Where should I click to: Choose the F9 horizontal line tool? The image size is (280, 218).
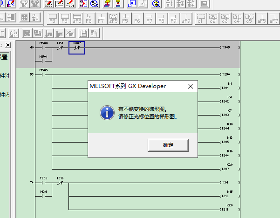click(174, 19)
